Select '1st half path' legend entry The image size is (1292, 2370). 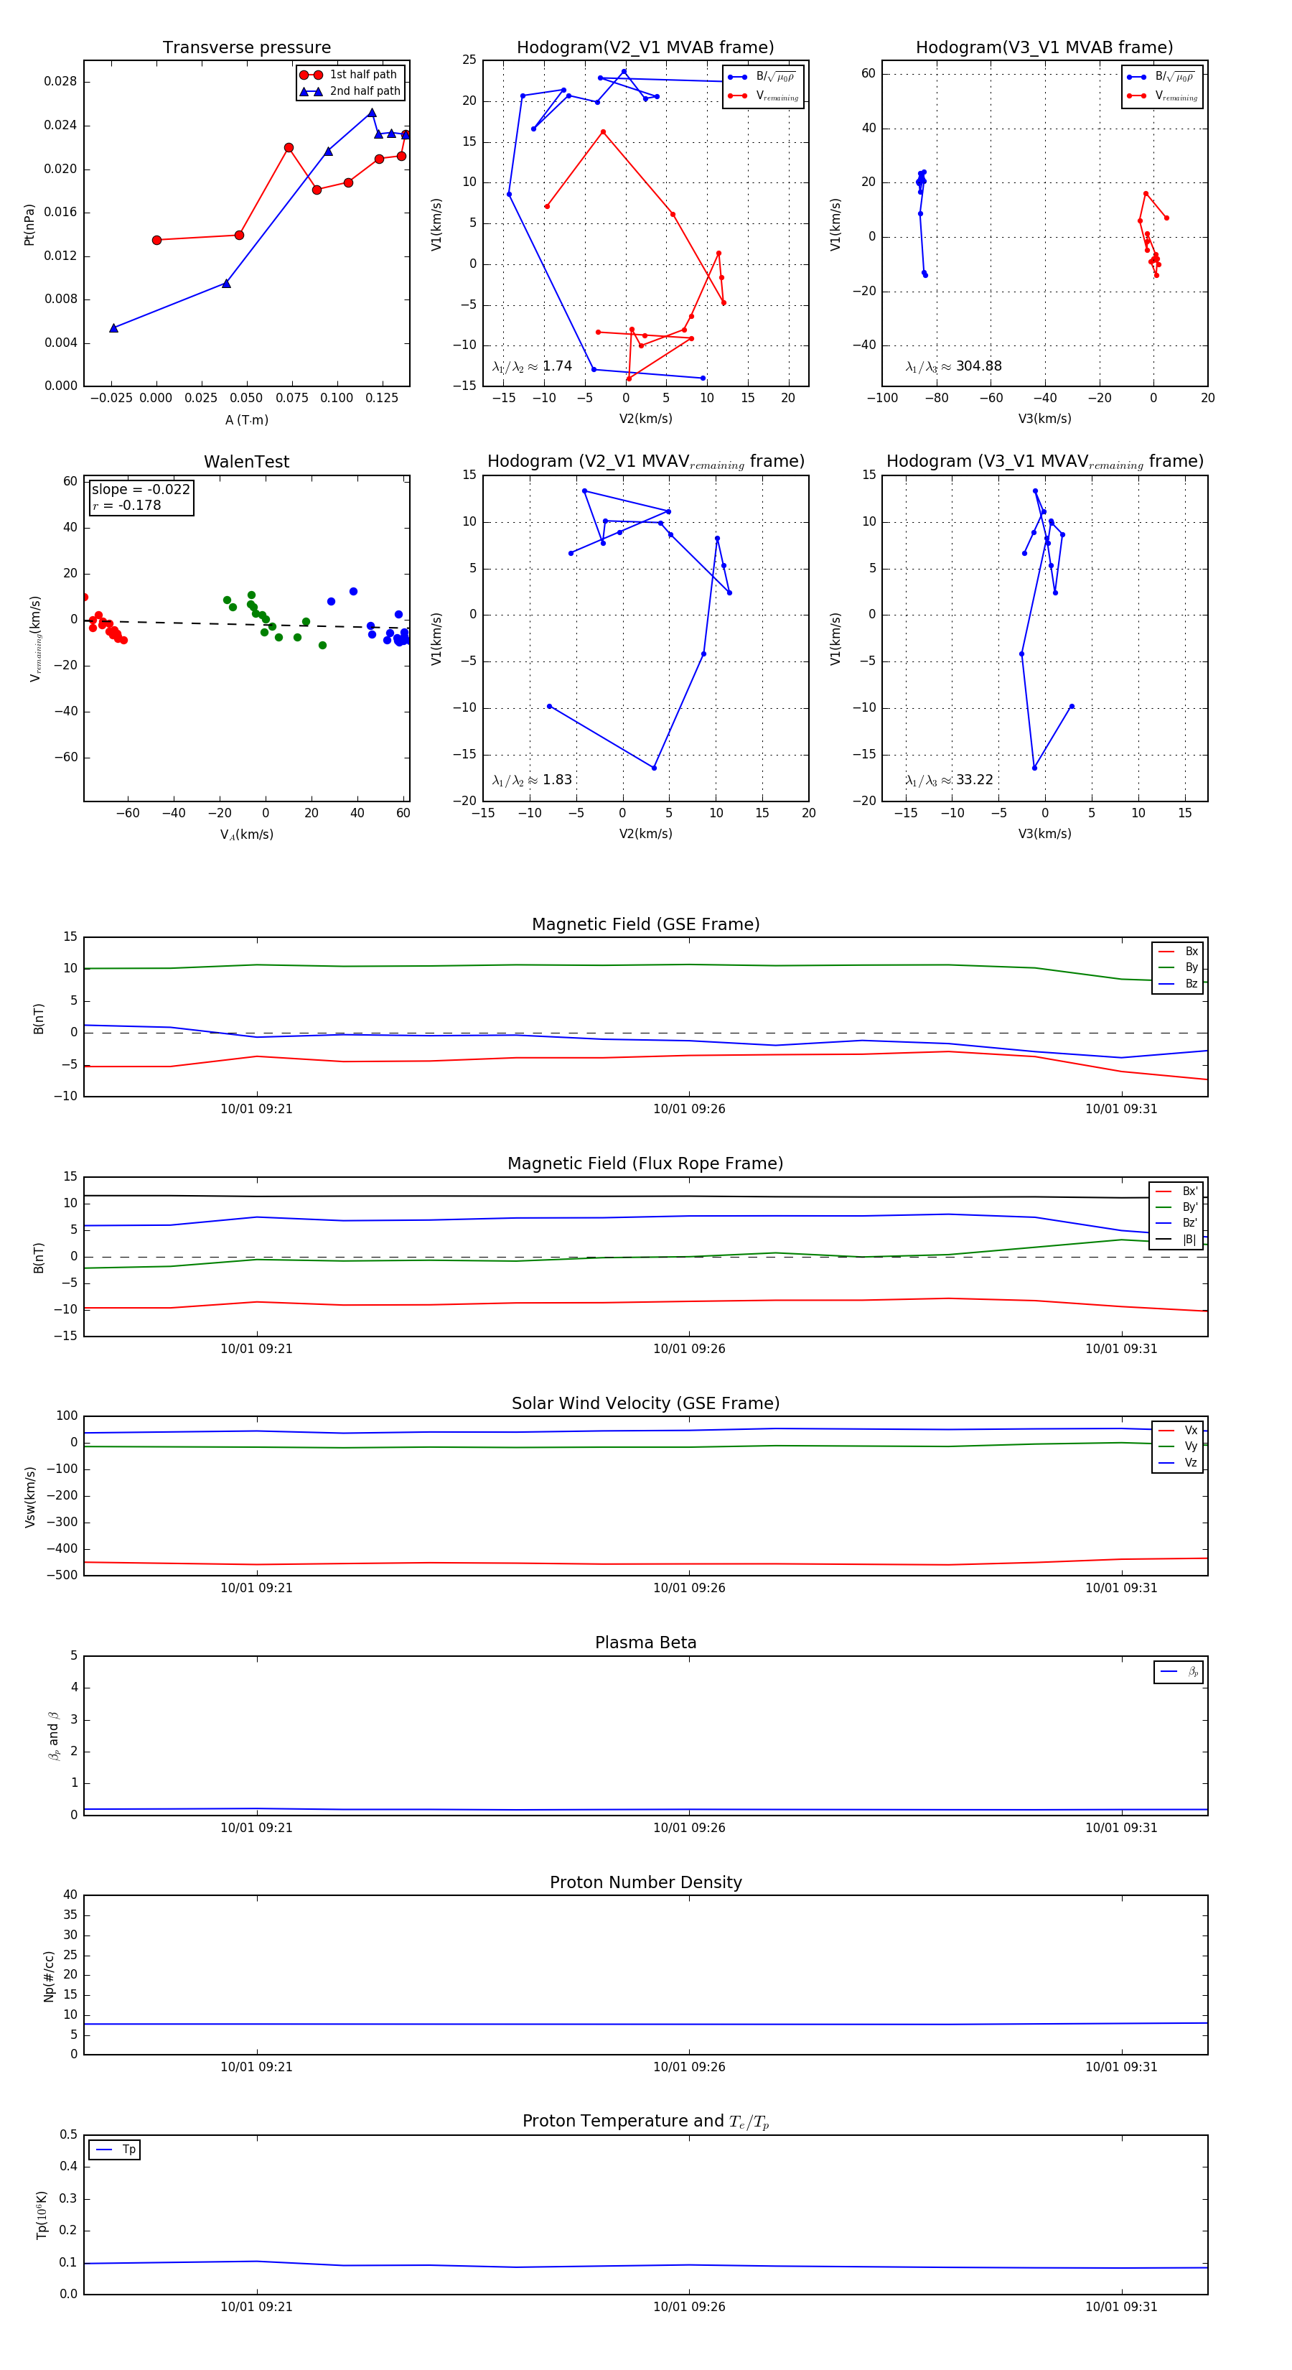(350, 75)
